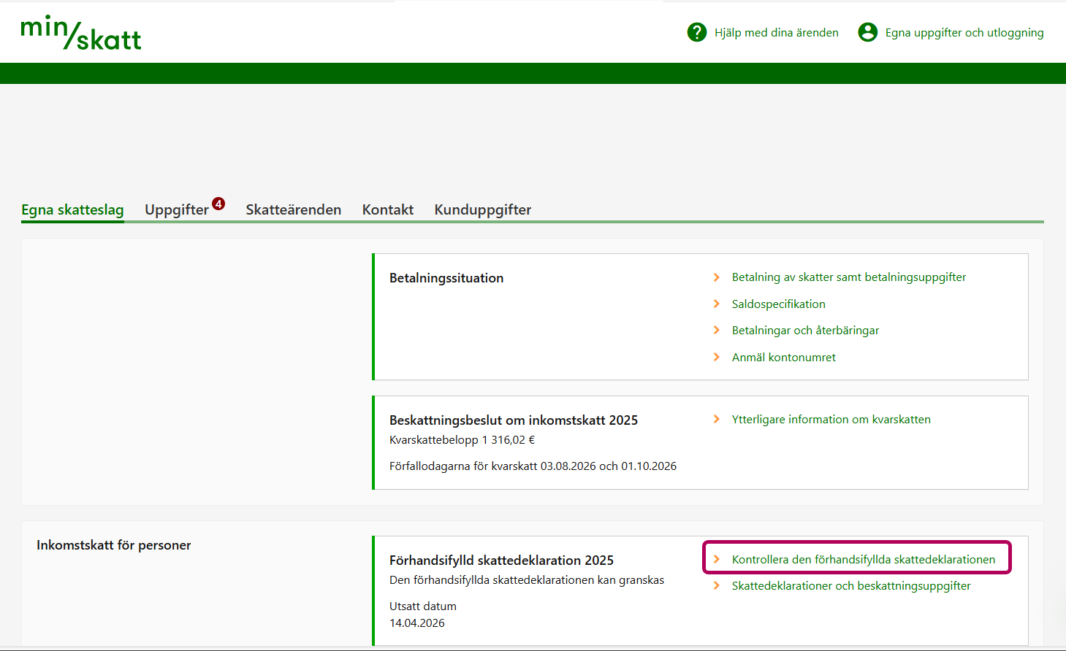Open the Saldospecifikation link
1066x651 pixels.
coord(778,304)
